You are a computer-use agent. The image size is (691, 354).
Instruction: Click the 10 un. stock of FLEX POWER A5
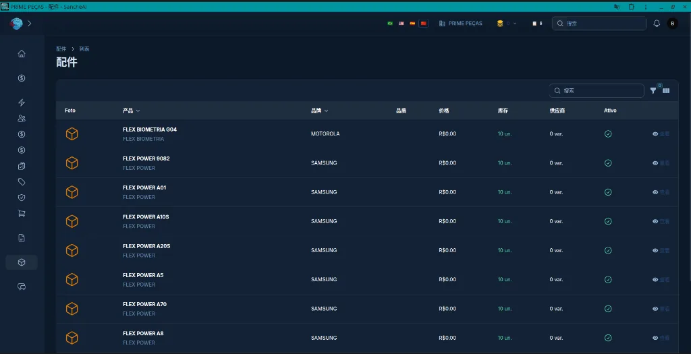point(505,280)
